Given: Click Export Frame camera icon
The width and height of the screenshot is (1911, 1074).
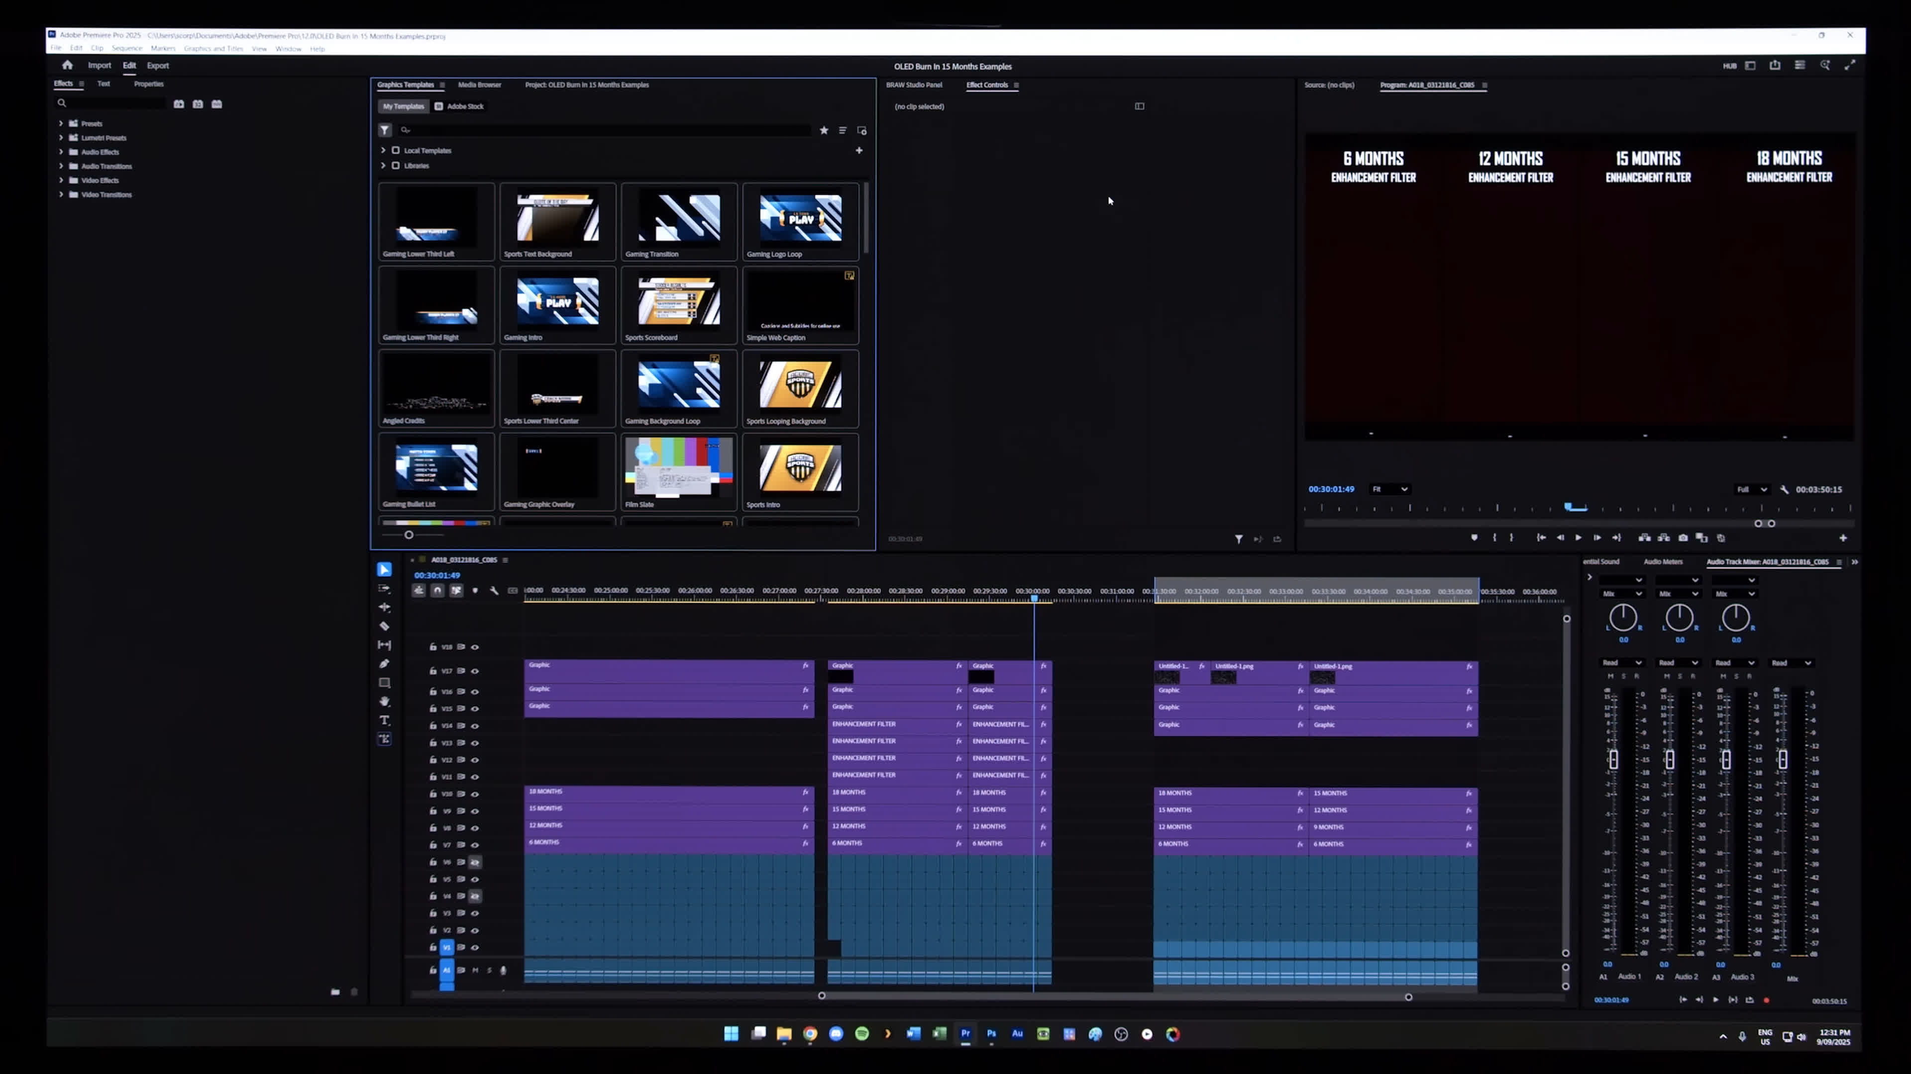Looking at the screenshot, I should click(x=1683, y=538).
